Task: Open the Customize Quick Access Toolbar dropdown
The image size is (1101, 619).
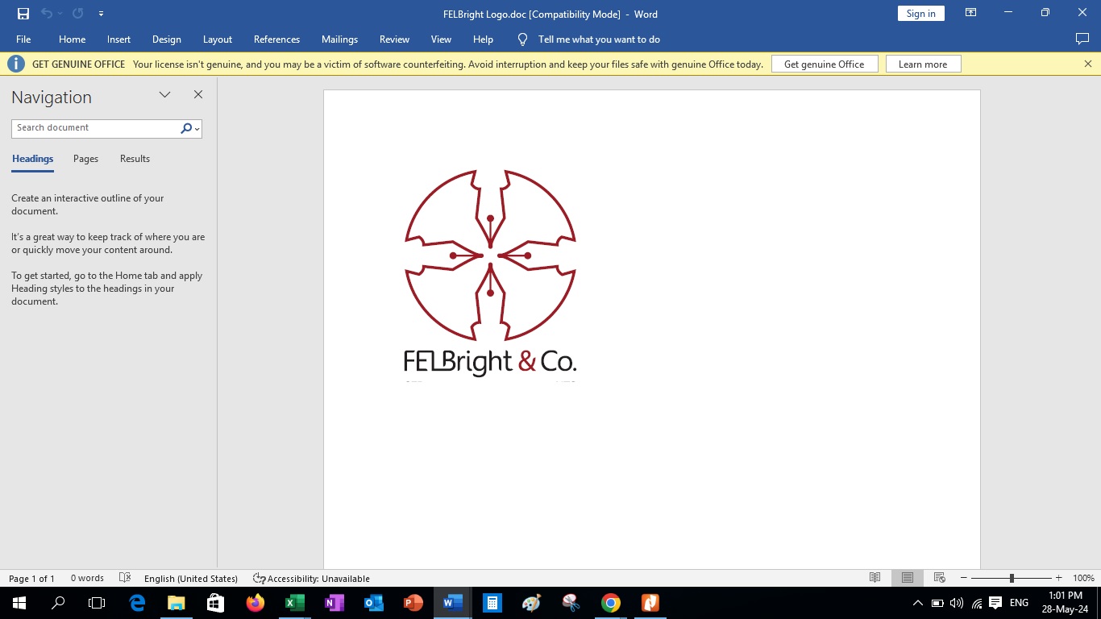Action: [101, 14]
